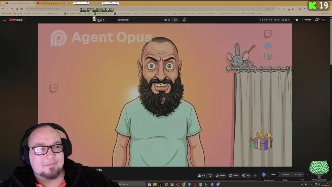
Task: Open the AAA TOMÁŠ bookmark folder
Action: point(239,14)
